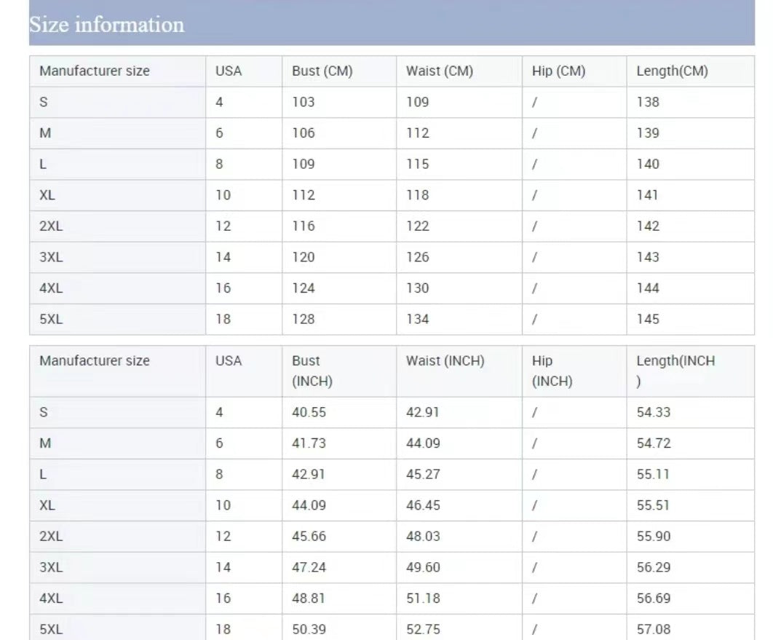Click the 48.03 waist inch cell

(423, 537)
